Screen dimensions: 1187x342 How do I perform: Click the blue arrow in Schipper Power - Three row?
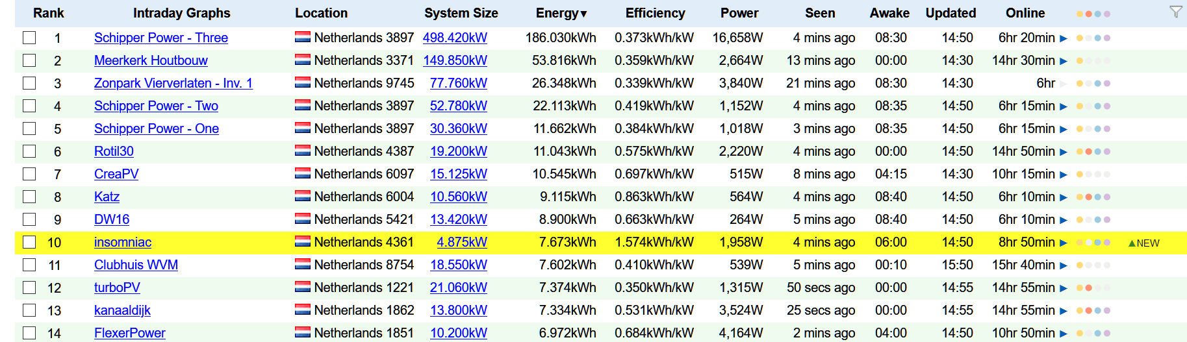(1064, 38)
